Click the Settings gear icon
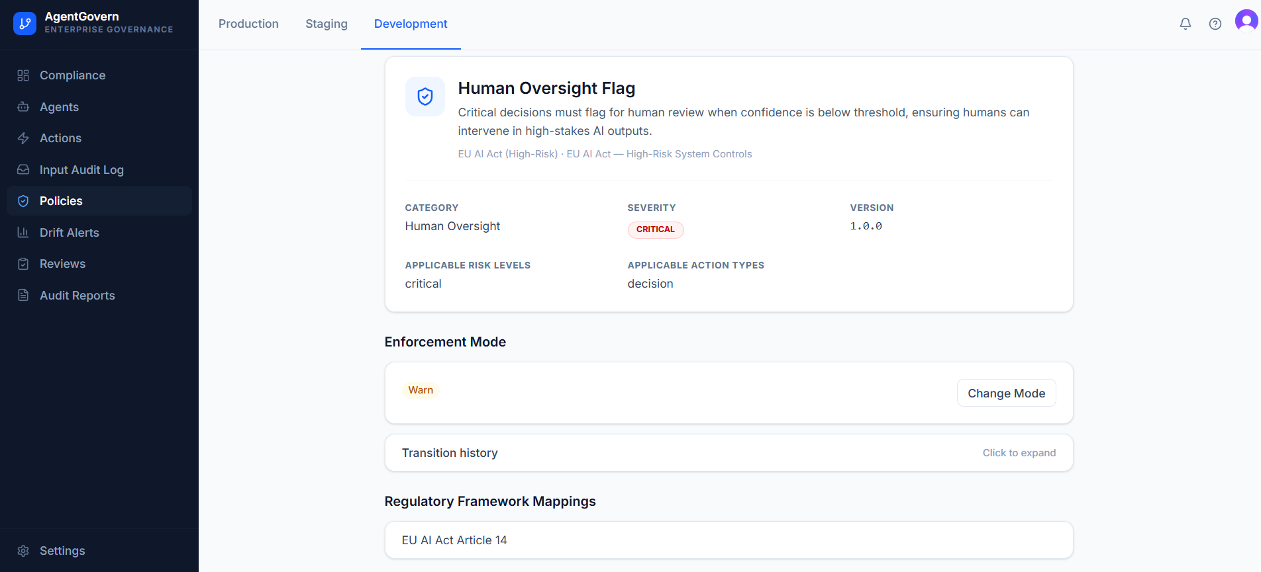This screenshot has width=1261, height=572. [x=23, y=551]
